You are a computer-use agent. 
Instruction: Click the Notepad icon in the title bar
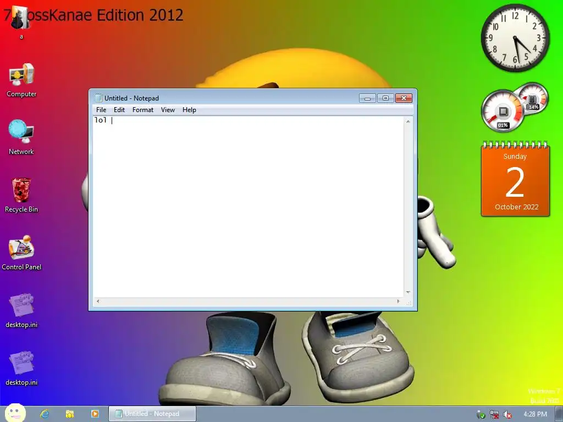point(98,98)
